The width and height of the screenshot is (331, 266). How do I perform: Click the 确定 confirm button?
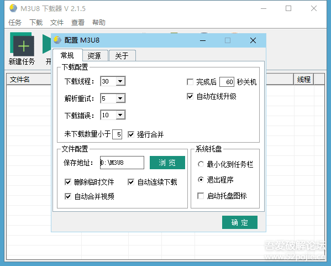click(x=240, y=222)
